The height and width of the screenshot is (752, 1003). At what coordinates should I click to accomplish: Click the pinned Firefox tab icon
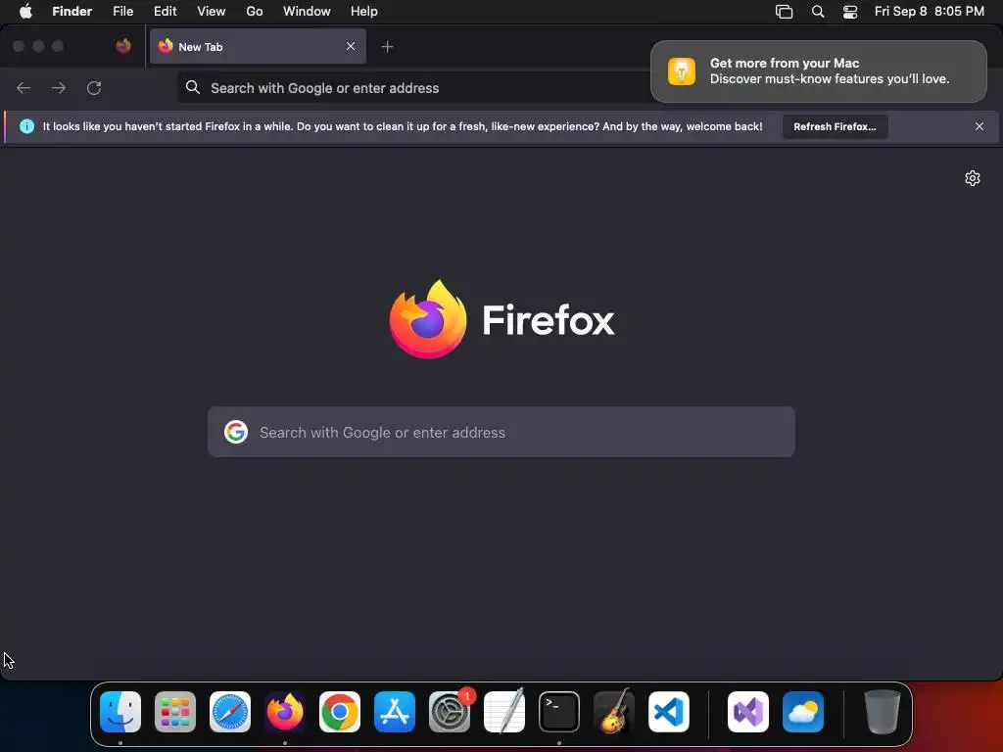(x=123, y=46)
